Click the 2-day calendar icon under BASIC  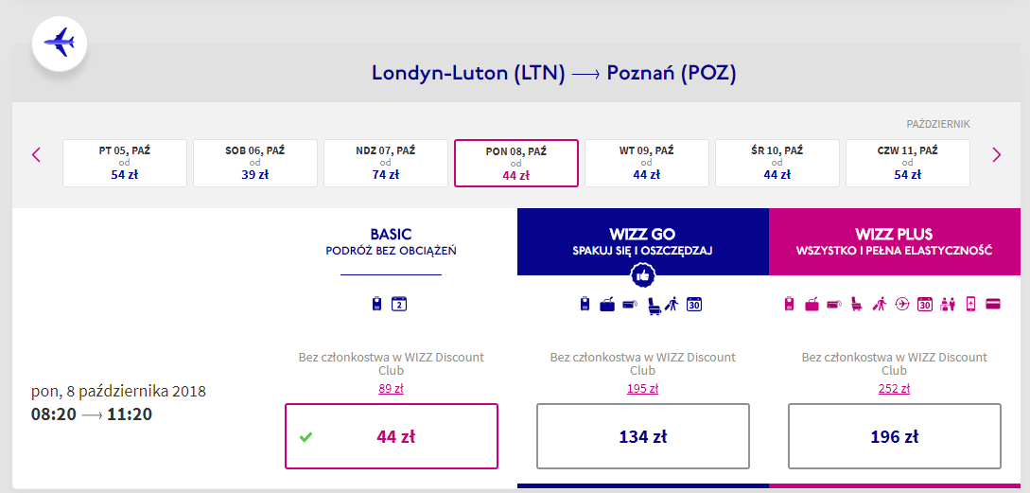399,304
